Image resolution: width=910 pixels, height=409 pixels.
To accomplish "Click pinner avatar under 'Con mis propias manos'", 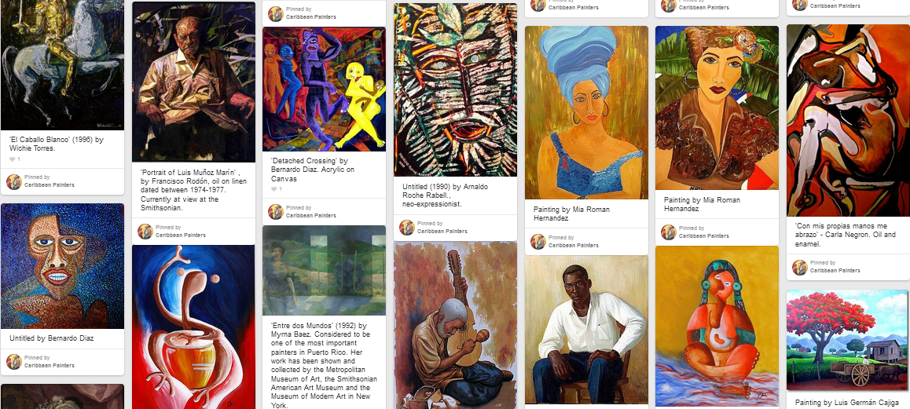I will [x=800, y=268].
